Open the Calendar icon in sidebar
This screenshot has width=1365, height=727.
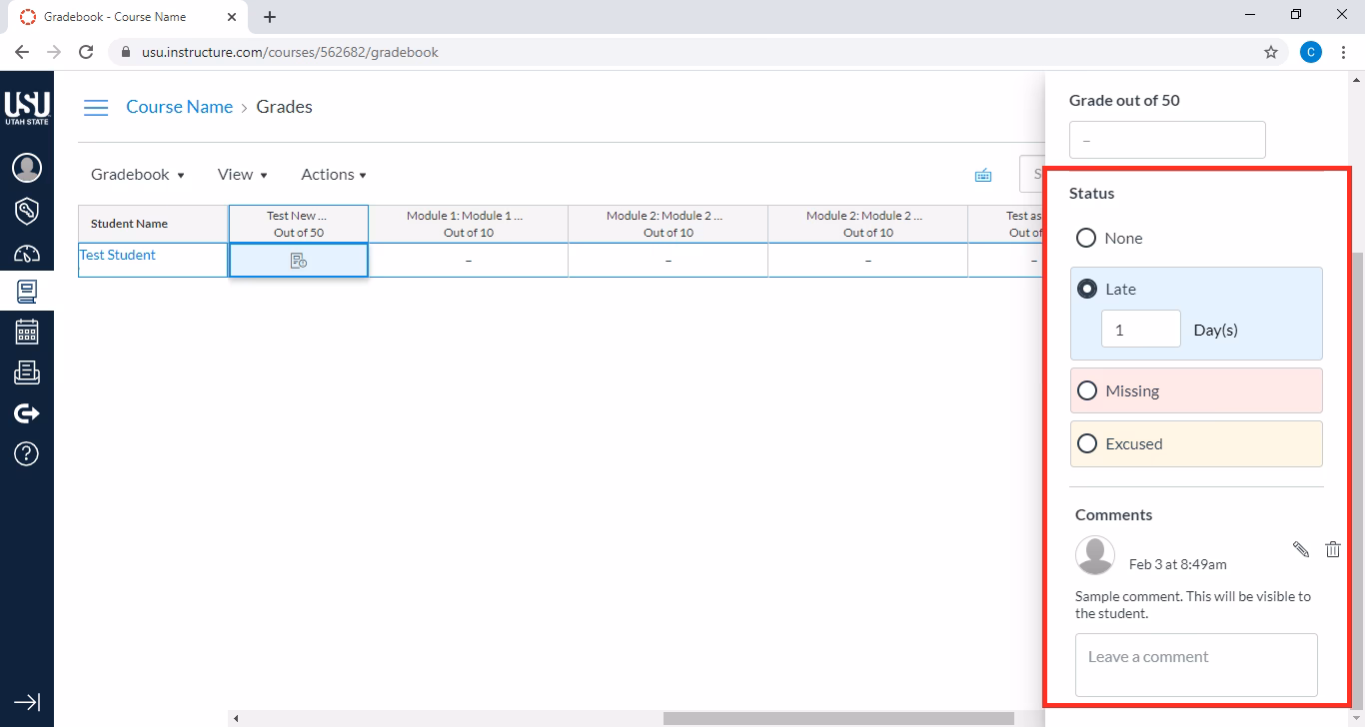[x=27, y=332]
